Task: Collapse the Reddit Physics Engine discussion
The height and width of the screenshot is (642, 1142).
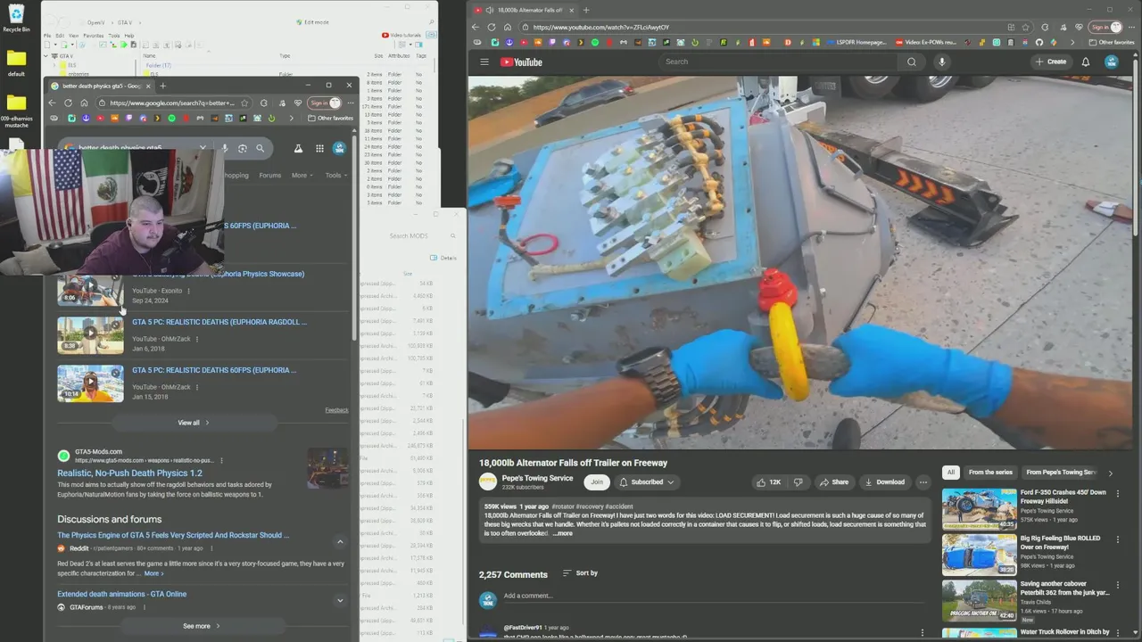Action: coord(340,541)
